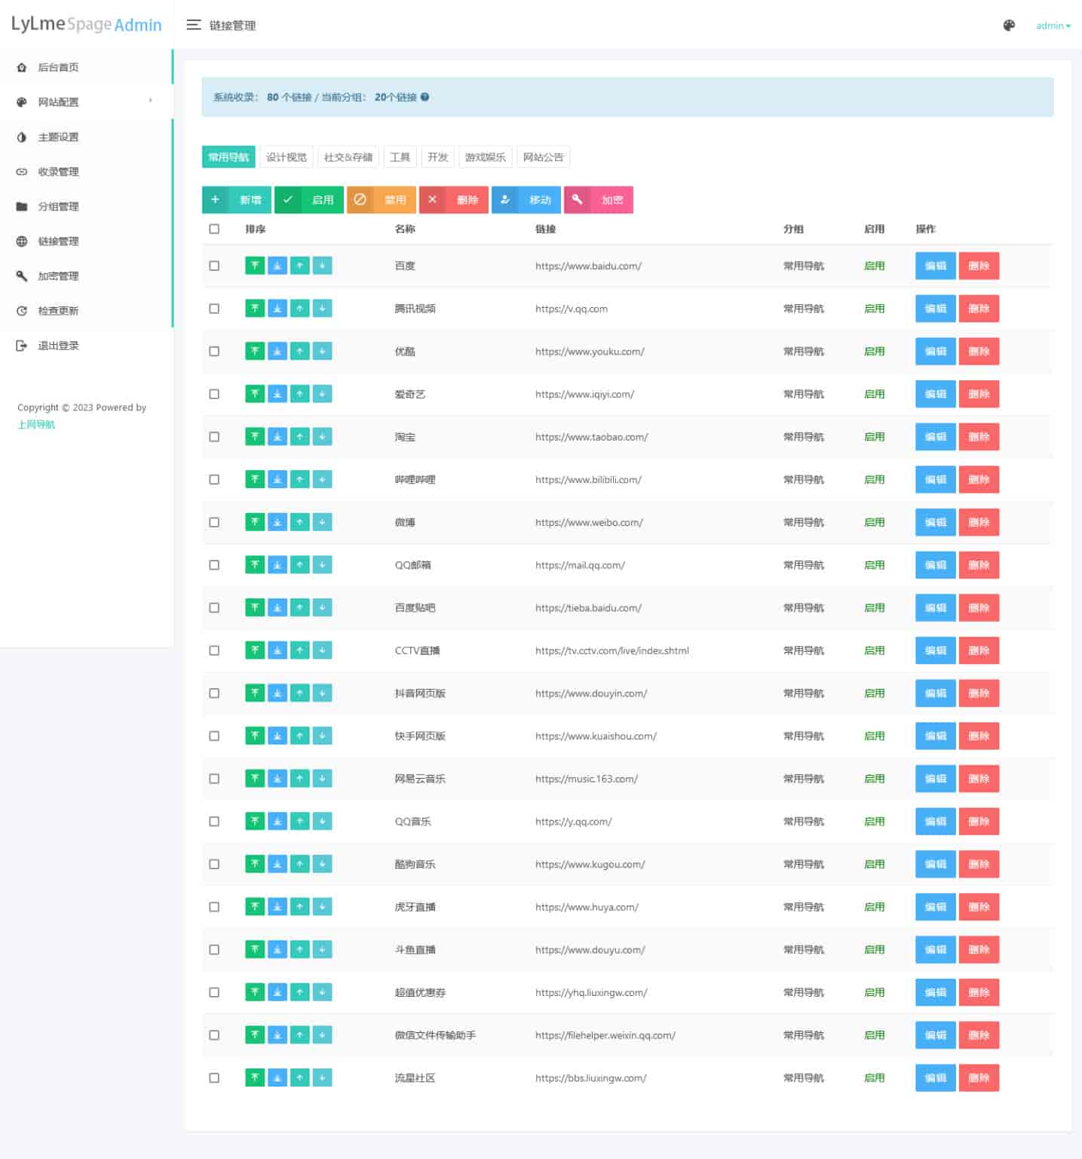The image size is (1082, 1159).
Task: Move 百度 to top of list
Action: click(x=255, y=266)
